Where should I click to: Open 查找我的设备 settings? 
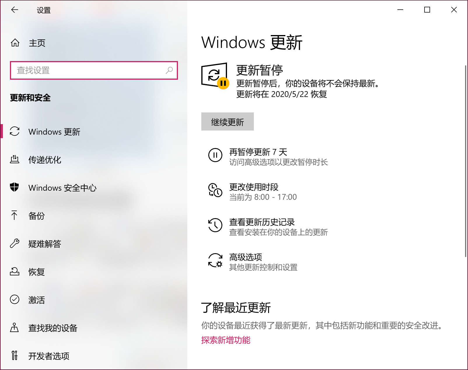53,328
